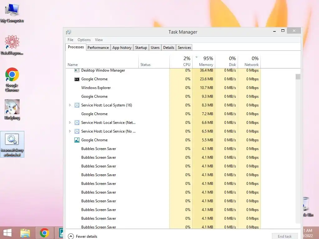Screen dimensions: 319x239
Task: Switch to the Startup tab
Action: pos(141,48)
